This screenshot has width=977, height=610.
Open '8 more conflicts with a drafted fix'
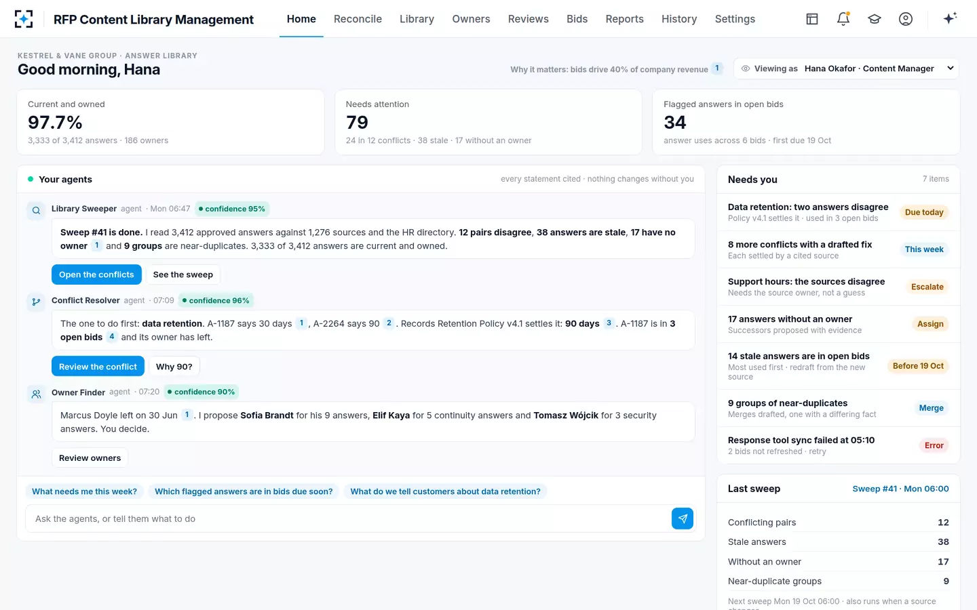(x=839, y=249)
